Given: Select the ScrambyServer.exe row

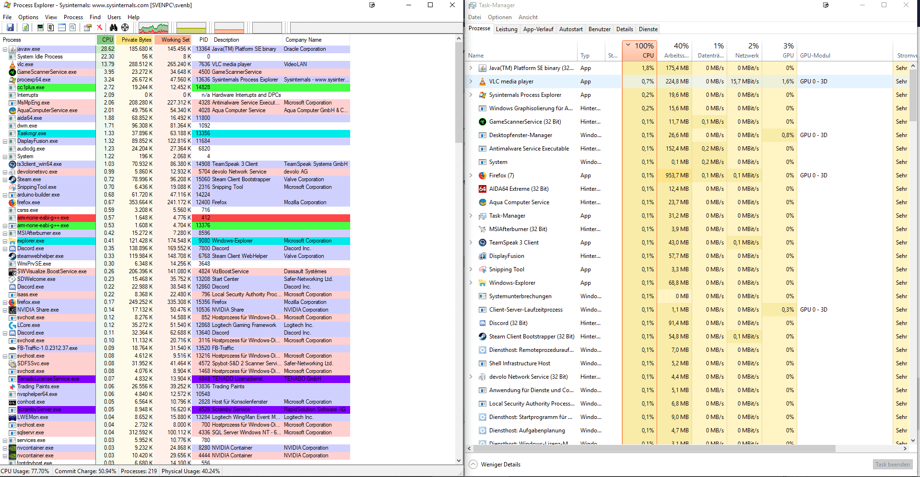Looking at the screenshot, I should tap(176, 409).
